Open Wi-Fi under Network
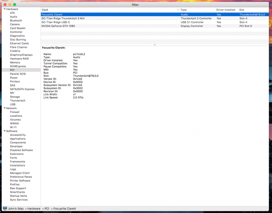Viewport: 272px width, 213px height. tap(13, 127)
